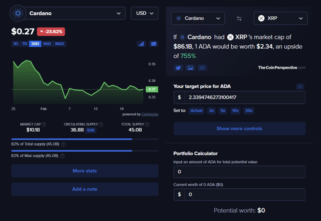Open the USD currency dropdown
The height and width of the screenshot is (221, 321).
click(145, 13)
